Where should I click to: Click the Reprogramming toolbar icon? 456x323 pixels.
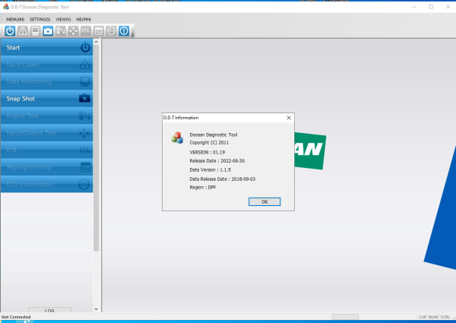(x=99, y=31)
